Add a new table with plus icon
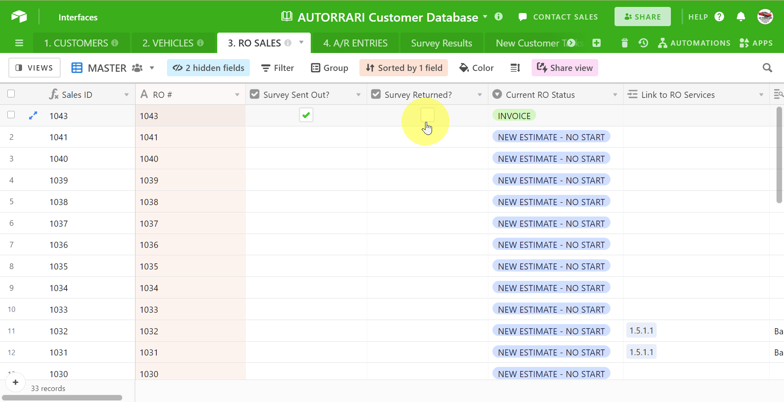This screenshot has width=784, height=402. pos(597,43)
